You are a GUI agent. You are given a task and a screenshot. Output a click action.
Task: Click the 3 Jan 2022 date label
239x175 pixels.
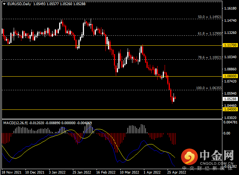pyautogui.click(x=57, y=172)
